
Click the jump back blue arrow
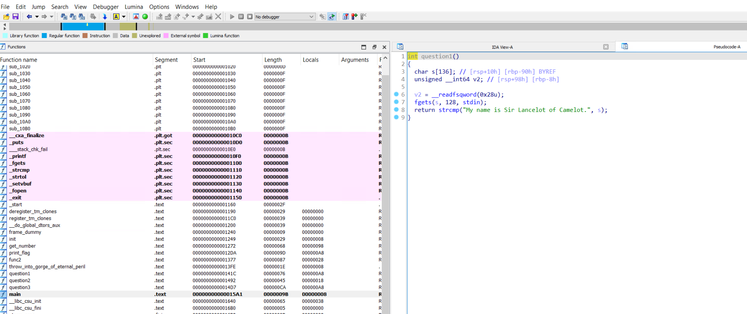tap(29, 17)
